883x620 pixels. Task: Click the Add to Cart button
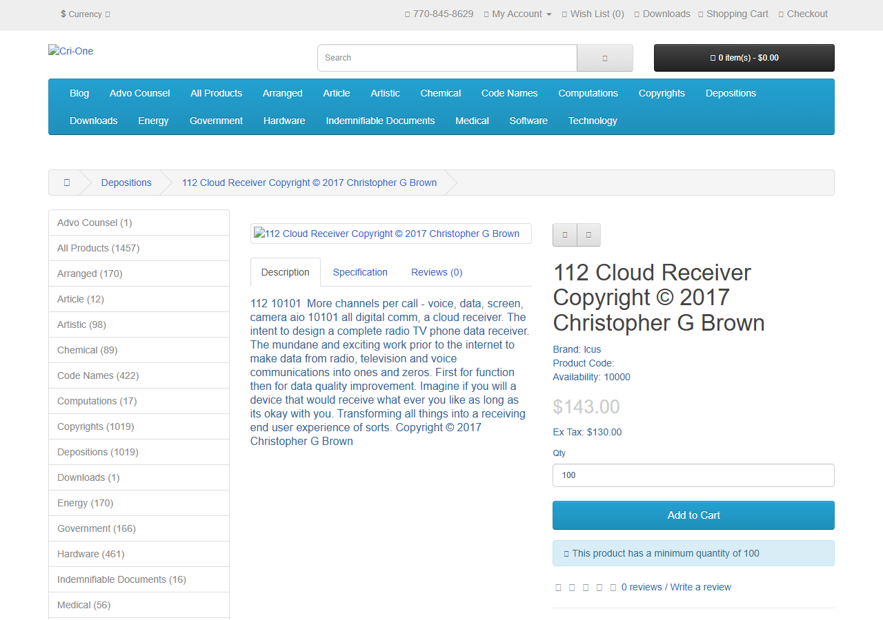click(693, 515)
